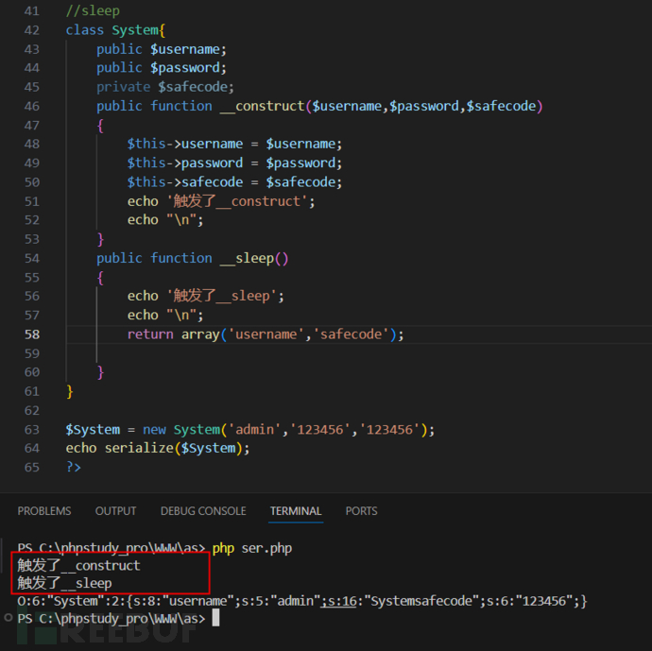The image size is (652, 651).
Task: Select the DEBUG CONSOLE tab
Action: [203, 511]
